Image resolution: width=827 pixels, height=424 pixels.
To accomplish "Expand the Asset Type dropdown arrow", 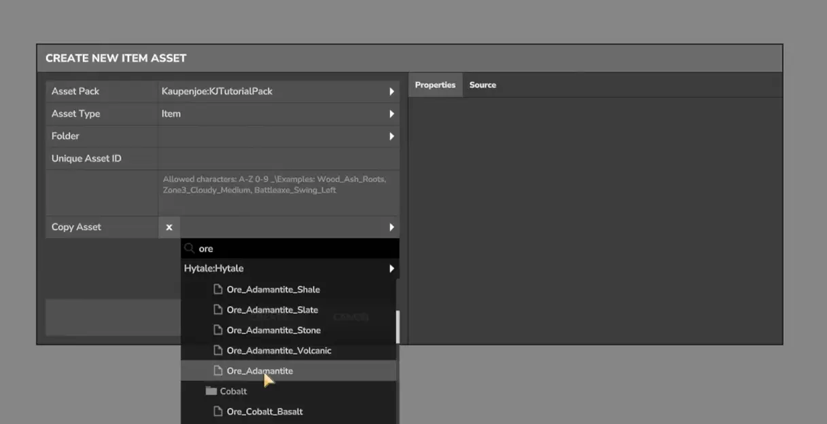I will (391, 114).
